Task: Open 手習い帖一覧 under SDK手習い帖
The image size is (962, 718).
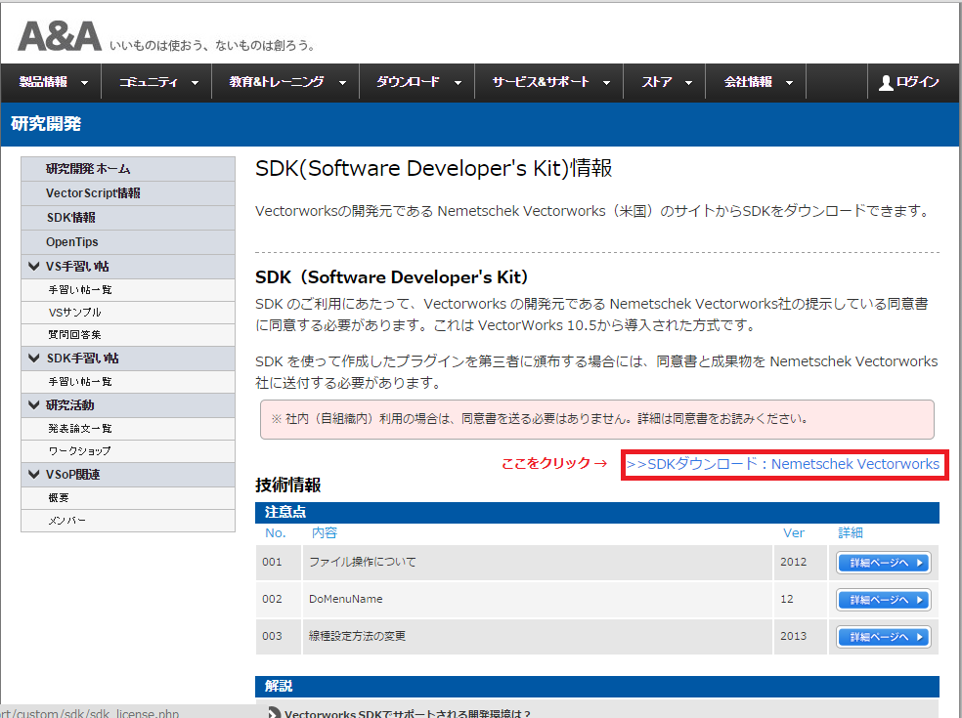Action: coord(128,382)
